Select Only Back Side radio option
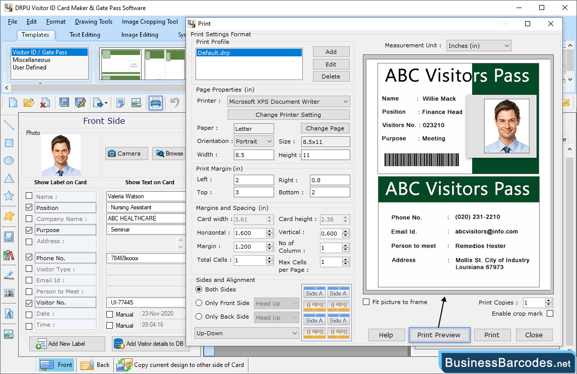This screenshot has width=577, height=374. [x=199, y=316]
